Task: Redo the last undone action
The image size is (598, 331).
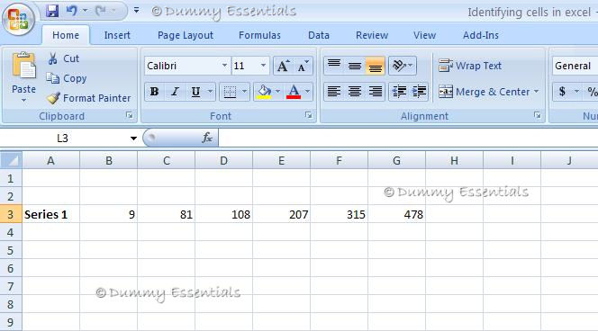Action: click(101, 11)
